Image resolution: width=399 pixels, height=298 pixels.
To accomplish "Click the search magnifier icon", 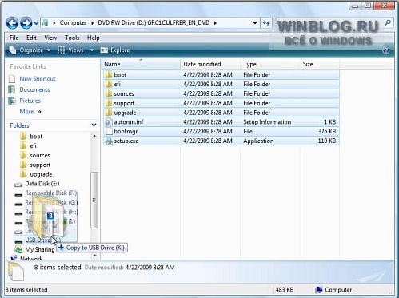I will click(x=388, y=23).
